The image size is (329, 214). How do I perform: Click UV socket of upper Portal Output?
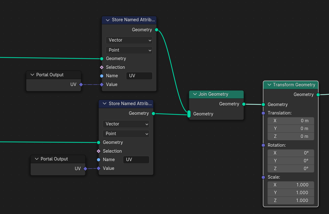click(x=81, y=85)
